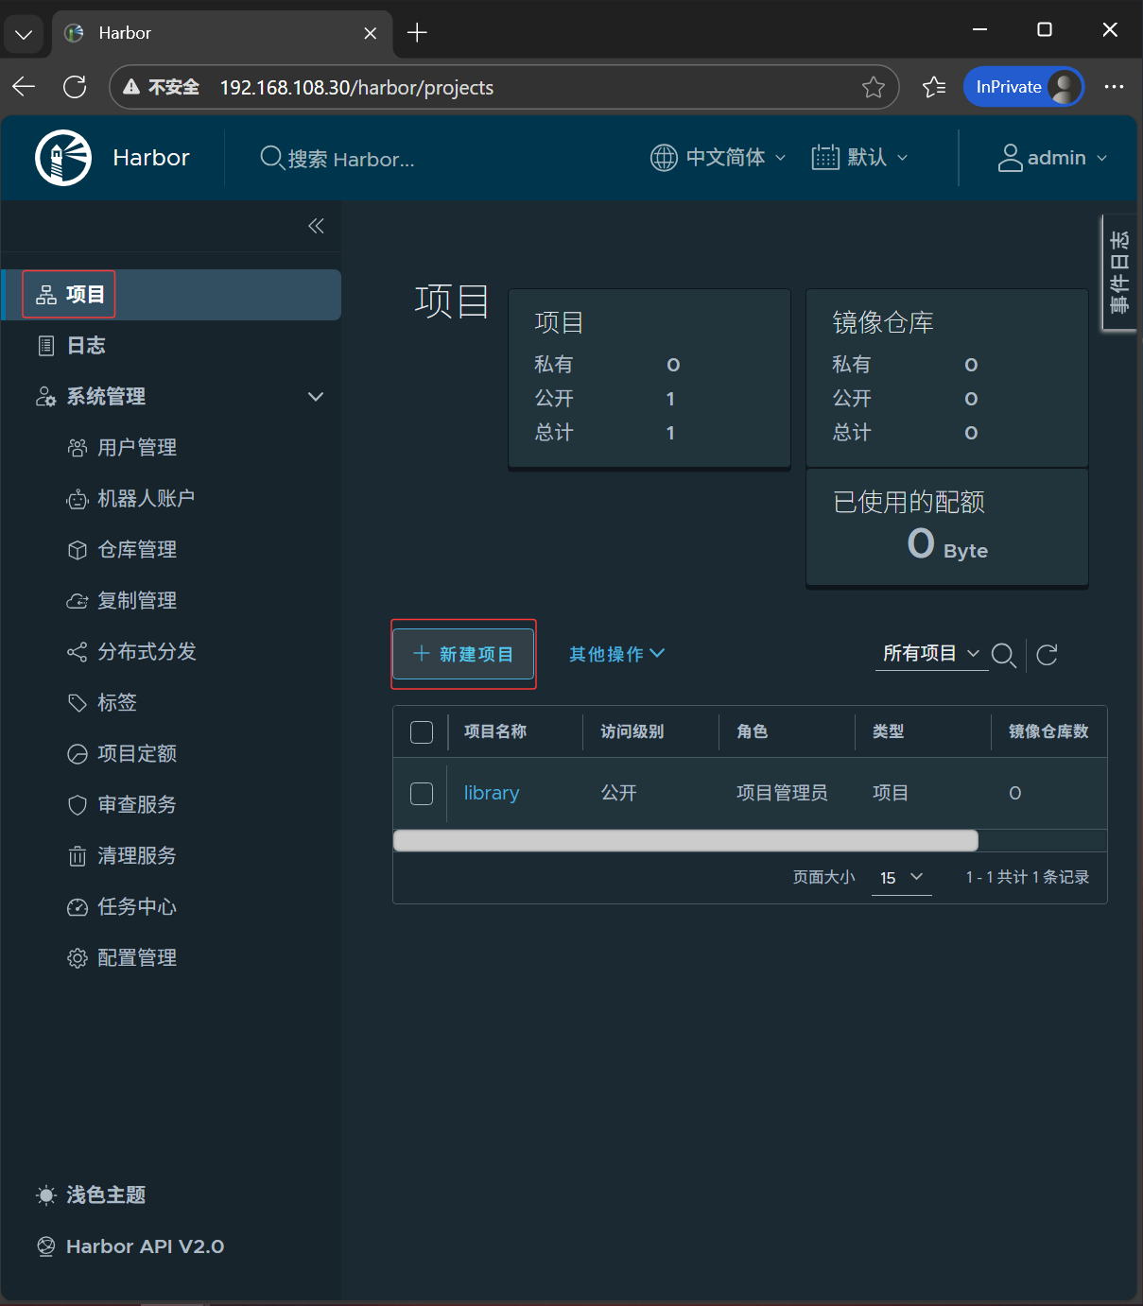
Task: Click the gear icon beside 配置管理
Action: tap(78, 958)
